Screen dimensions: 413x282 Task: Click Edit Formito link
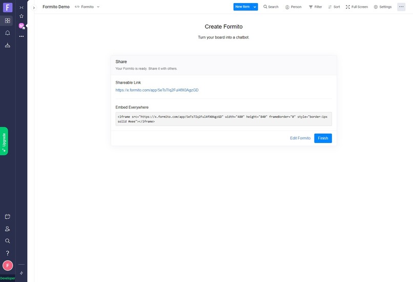click(300, 138)
